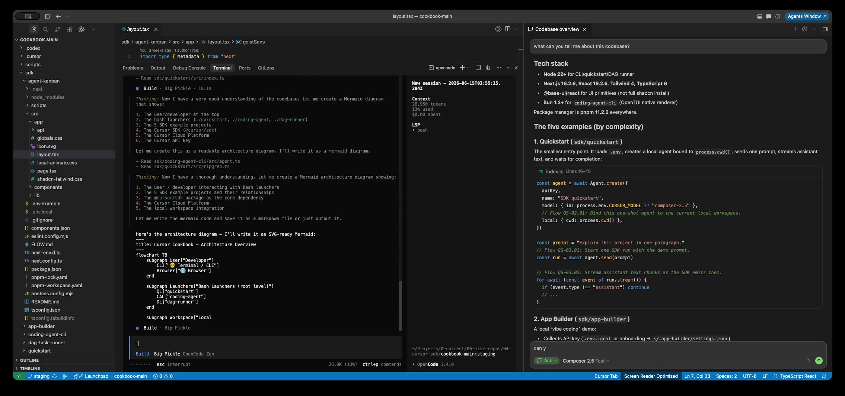Toggle the bottom panel layout icon
This screenshot has height=396, width=845.
tap(759, 16)
